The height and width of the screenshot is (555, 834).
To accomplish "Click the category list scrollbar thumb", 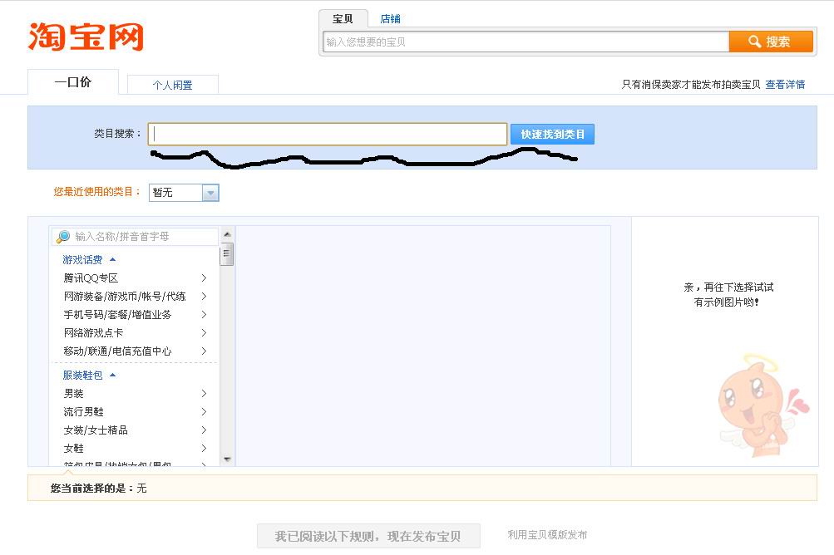I will pos(226,254).
